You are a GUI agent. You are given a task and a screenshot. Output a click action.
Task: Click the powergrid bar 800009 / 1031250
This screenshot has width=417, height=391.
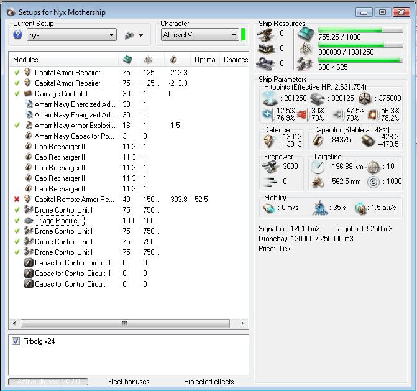coord(360,45)
